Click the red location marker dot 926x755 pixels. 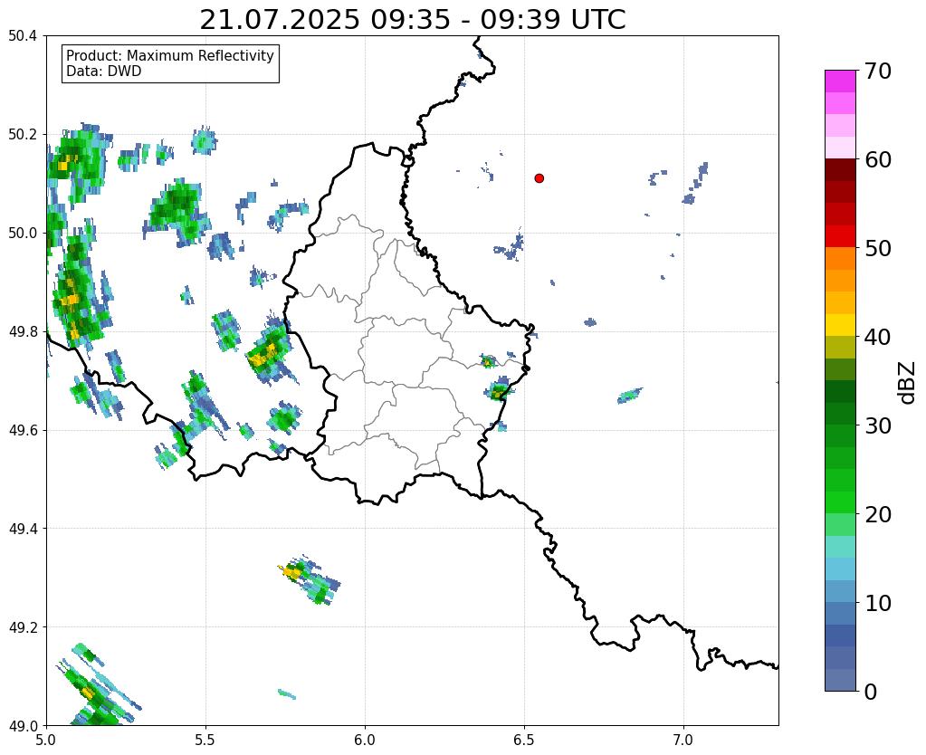click(539, 178)
